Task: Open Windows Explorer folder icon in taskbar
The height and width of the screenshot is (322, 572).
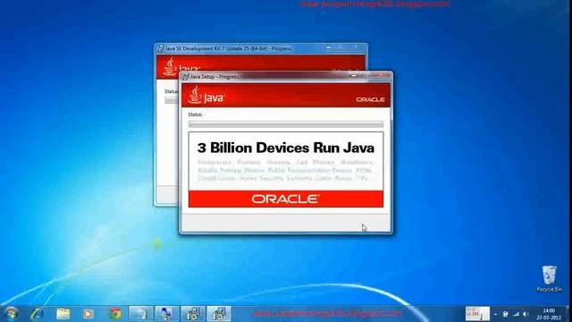Action: click(x=63, y=314)
